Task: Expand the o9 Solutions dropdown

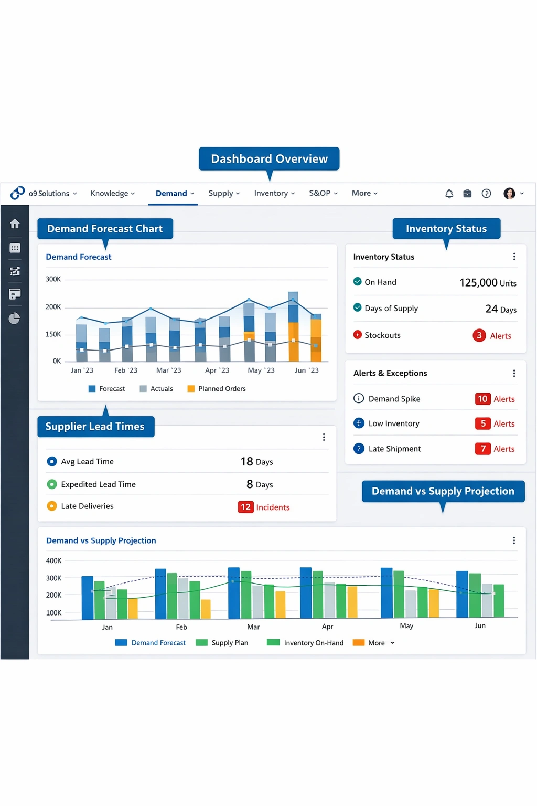Action: [52, 194]
